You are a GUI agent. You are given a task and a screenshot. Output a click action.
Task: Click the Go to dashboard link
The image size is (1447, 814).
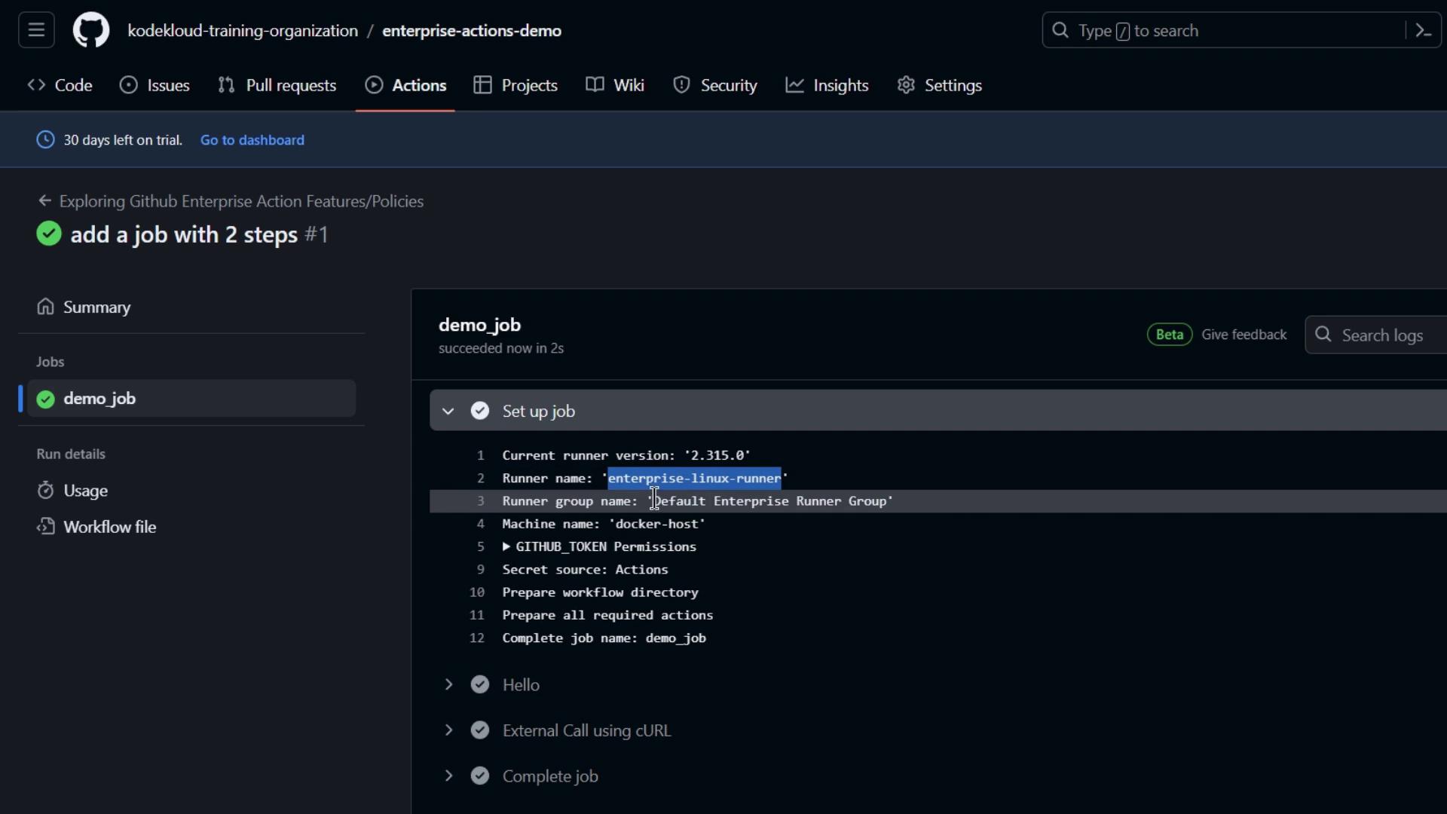pyautogui.click(x=252, y=140)
